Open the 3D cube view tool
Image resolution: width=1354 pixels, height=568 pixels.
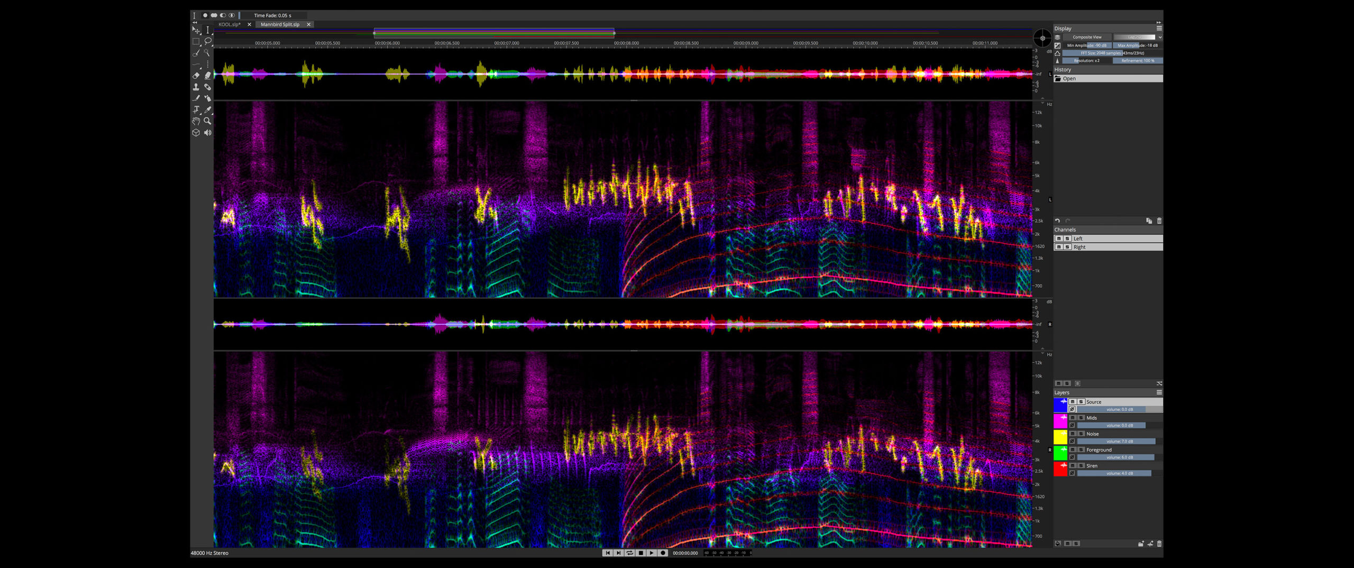[x=196, y=133]
